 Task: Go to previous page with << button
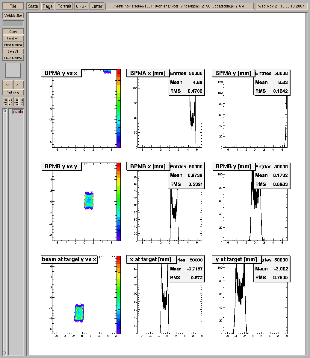coord(8,85)
